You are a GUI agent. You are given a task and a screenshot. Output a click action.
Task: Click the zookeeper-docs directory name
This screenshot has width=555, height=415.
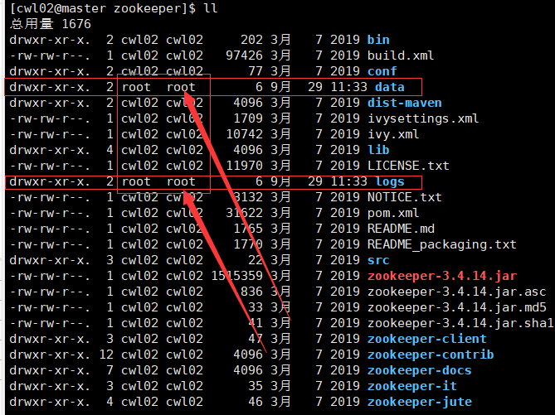point(420,370)
